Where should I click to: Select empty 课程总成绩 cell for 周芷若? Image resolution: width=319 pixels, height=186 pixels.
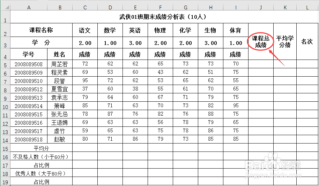click(x=261, y=64)
